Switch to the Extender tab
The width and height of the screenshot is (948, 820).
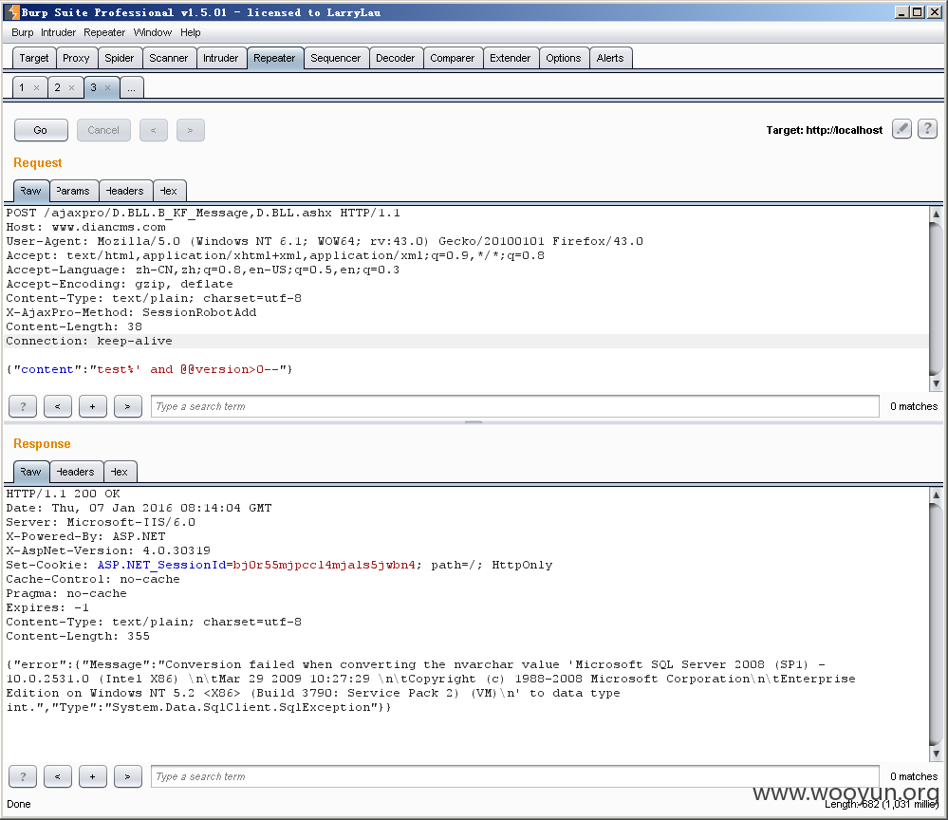click(x=511, y=58)
